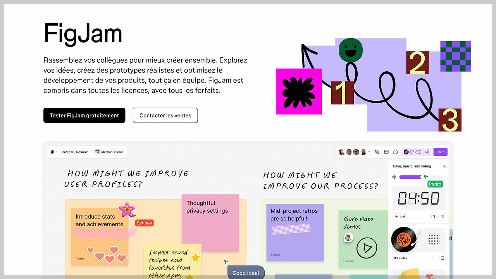Click the AI sparkle icon in toolbar
This screenshot has width=496, height=279.
377,152
